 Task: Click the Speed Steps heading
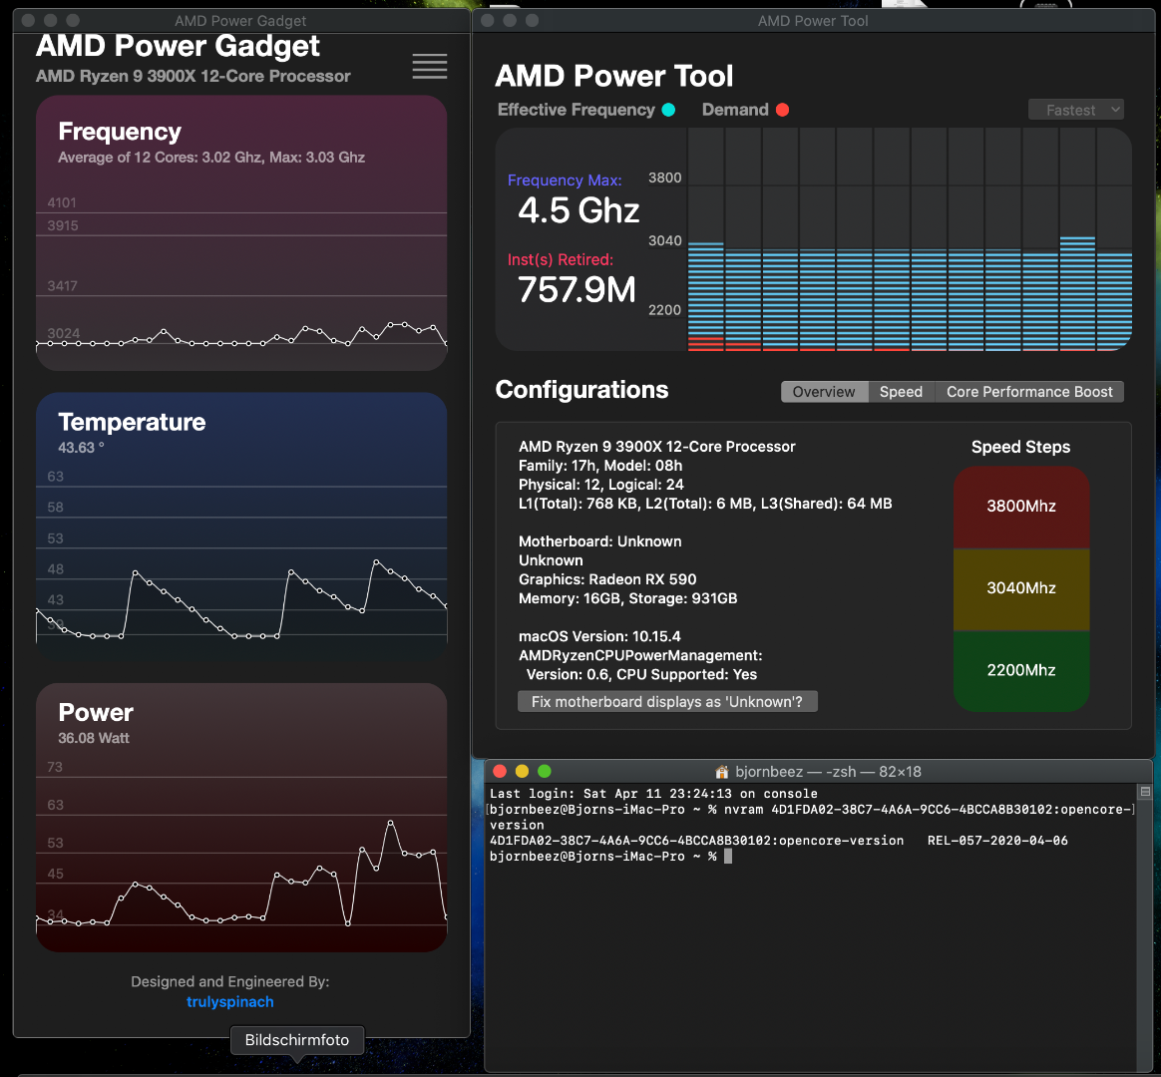[x=1021, y=447]
